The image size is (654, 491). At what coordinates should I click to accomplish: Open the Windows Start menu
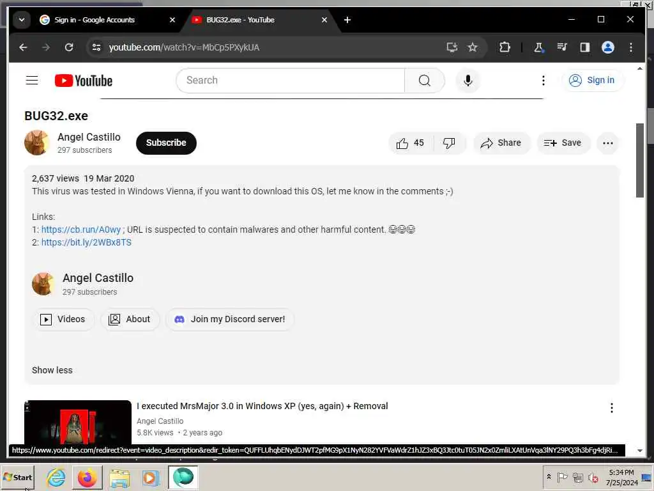pyautogui.click(x=17, y=477)
